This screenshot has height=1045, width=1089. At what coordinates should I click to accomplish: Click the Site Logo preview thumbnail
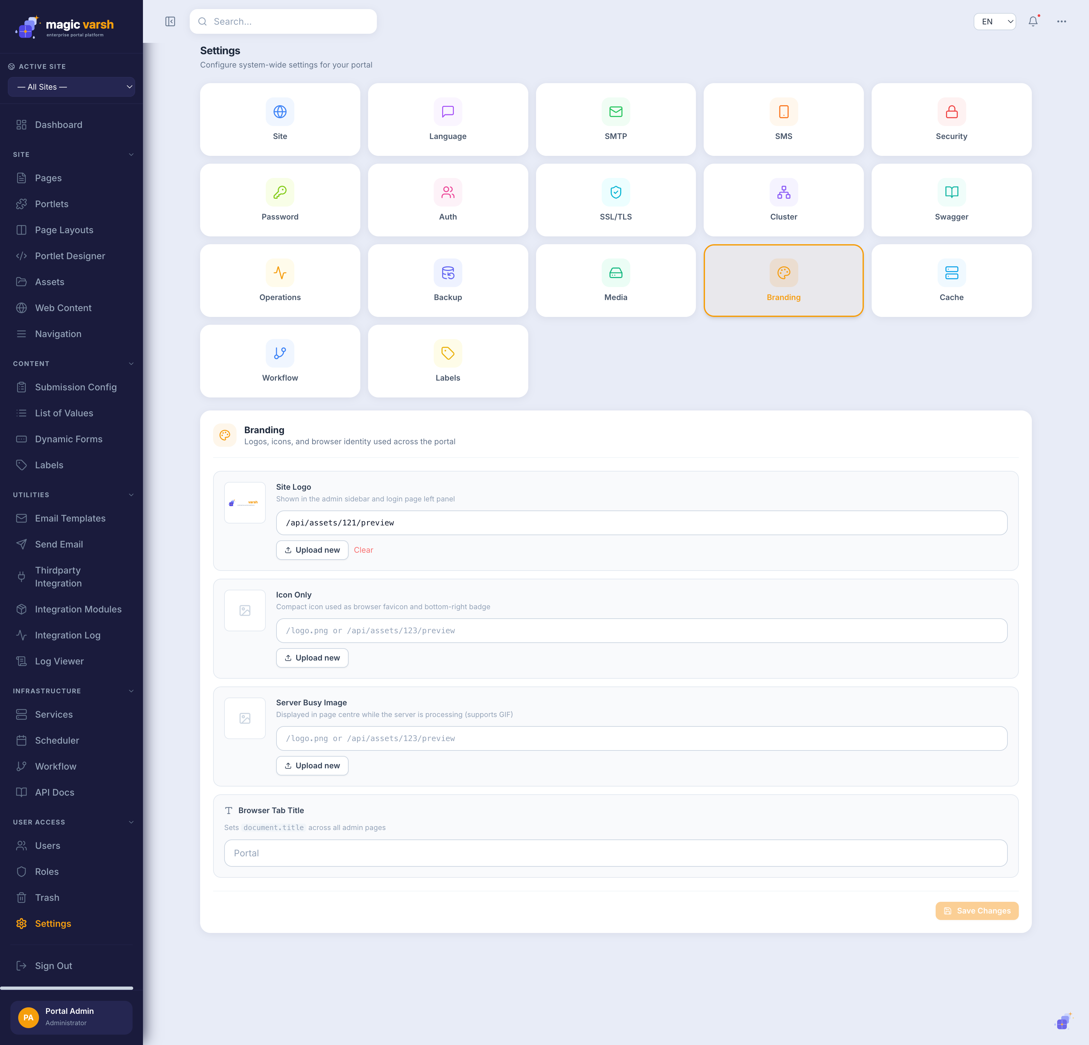tap(244, 502)
